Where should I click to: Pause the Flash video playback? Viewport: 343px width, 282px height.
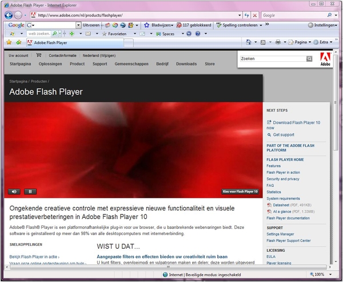(30, 192)
